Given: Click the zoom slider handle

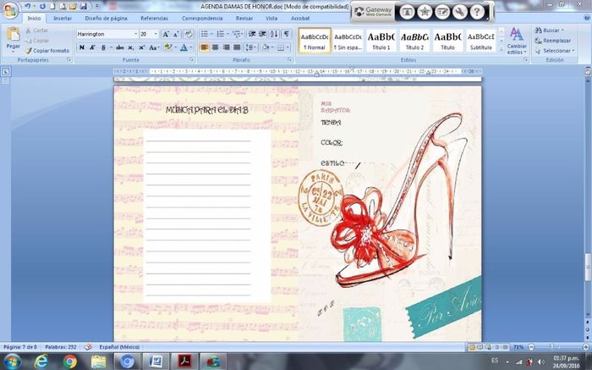Looking at the screenshot, I should [551, 346].
